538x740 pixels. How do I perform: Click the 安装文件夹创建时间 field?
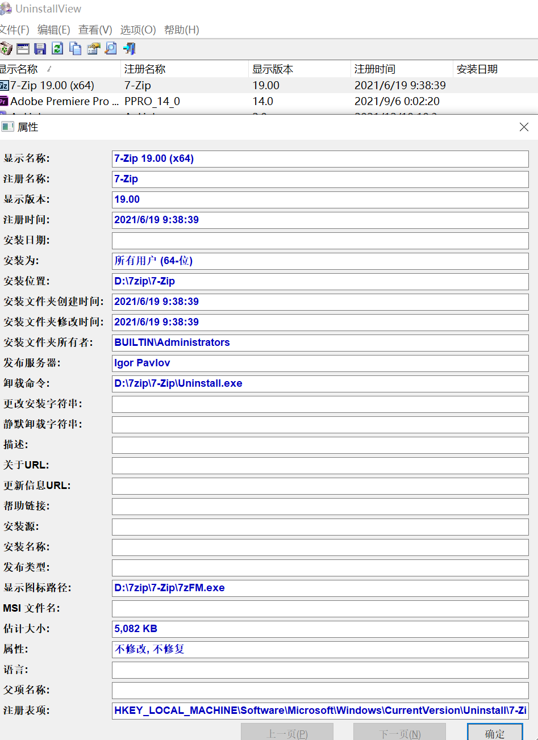(x=320, y=302)
